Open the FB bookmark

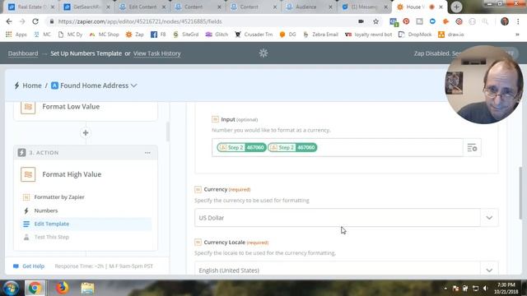158,35
